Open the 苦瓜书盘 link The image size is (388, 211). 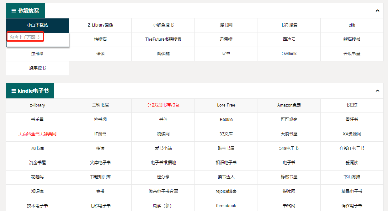coord(352,54)
